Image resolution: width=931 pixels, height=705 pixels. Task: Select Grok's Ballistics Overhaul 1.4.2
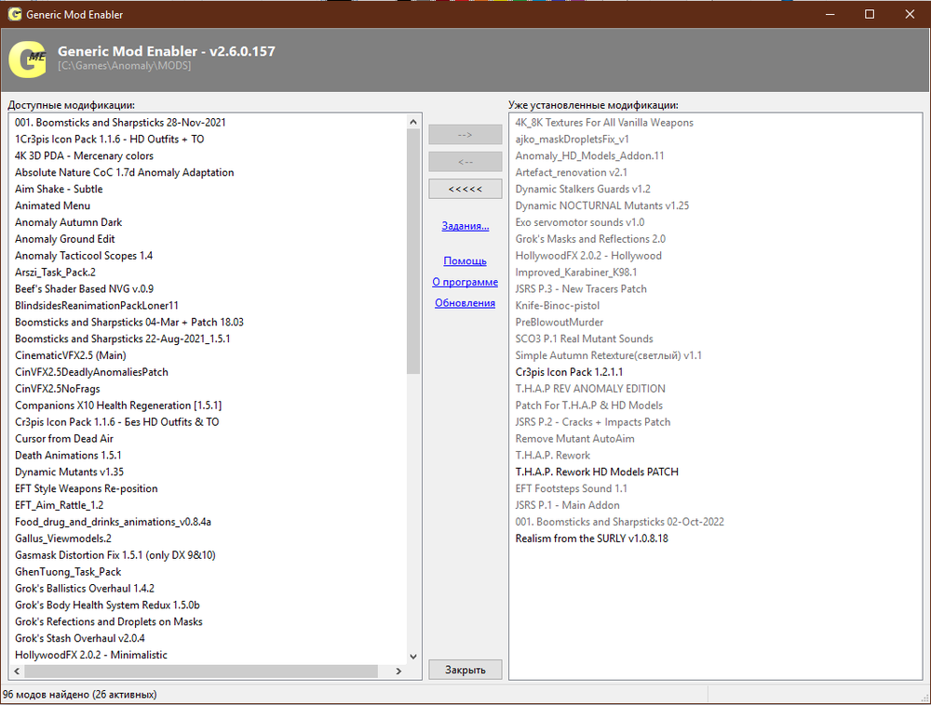point(85,589)
